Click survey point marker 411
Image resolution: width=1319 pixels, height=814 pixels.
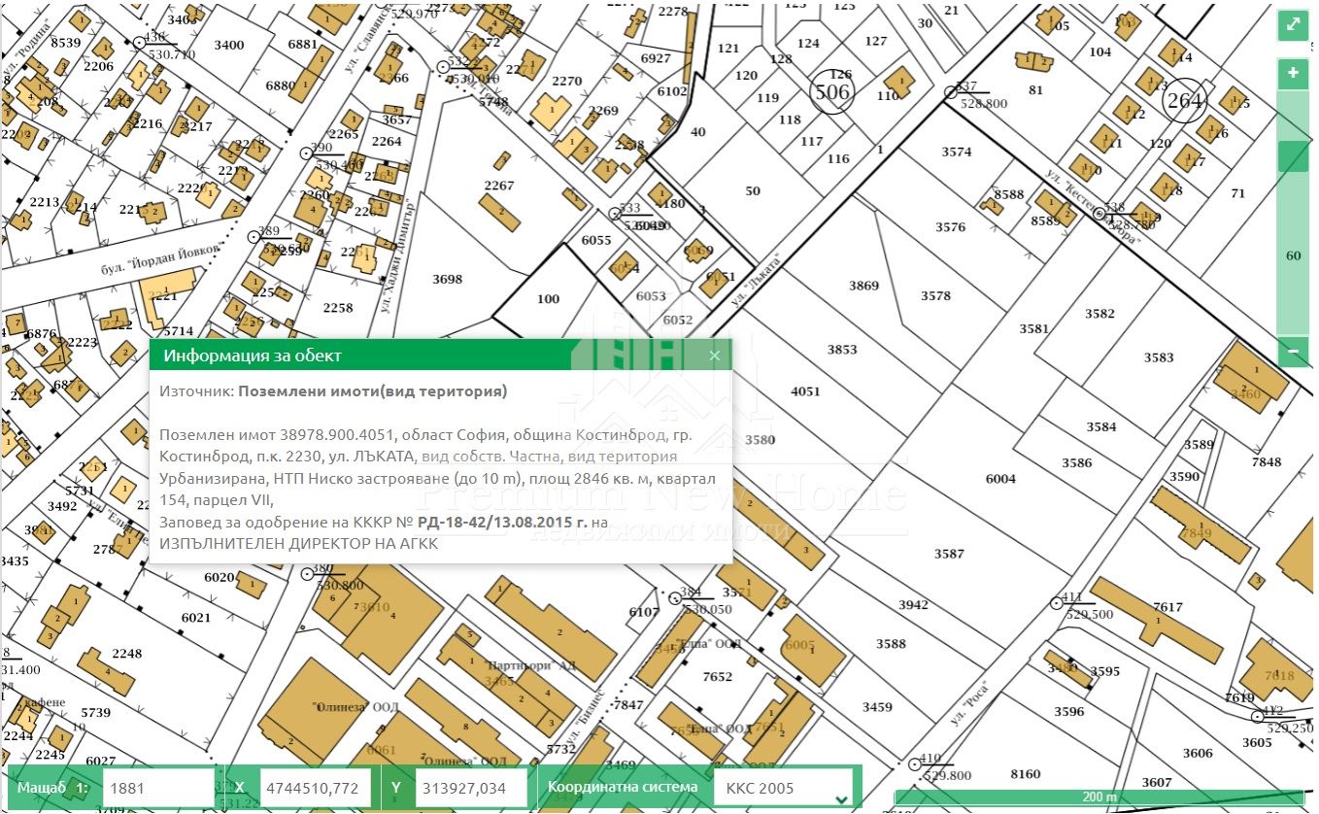(x=1058, y=603)
